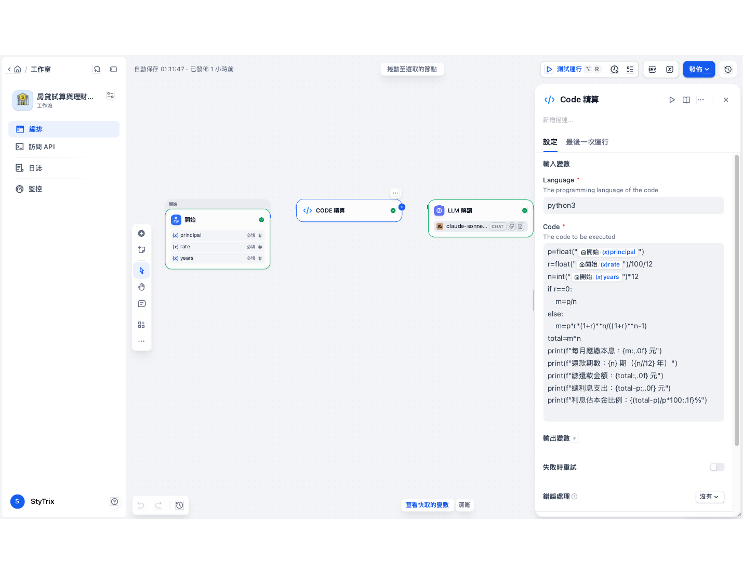Open the 工作室 breadcrumb link

(x=41, y=69)
